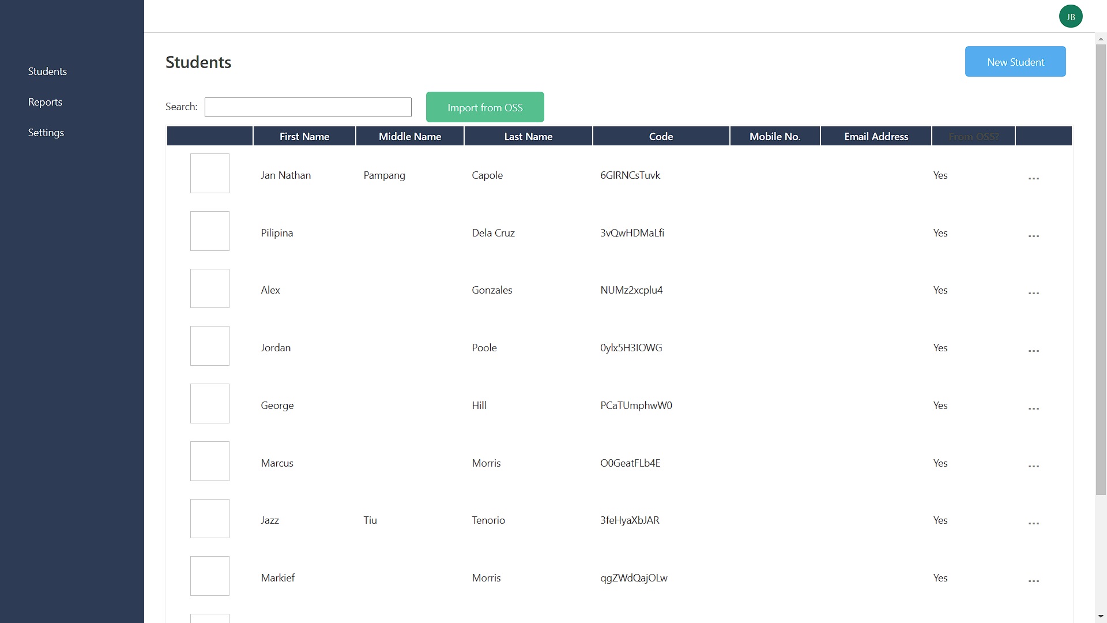Screen dimensions: 1107x623
Task: Click the page scroll up arrow
Action: coord(1101,39)
